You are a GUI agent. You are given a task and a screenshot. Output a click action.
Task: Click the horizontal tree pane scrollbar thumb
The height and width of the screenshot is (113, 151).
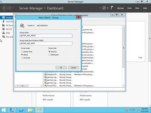click(23, 86)
